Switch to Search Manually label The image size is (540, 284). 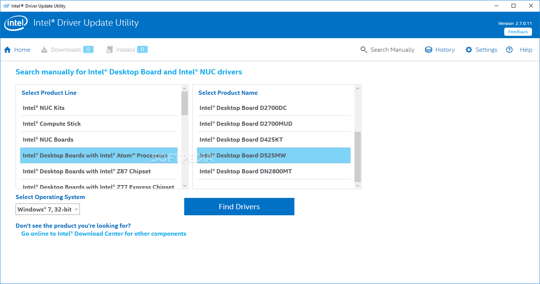click(392, 50)
